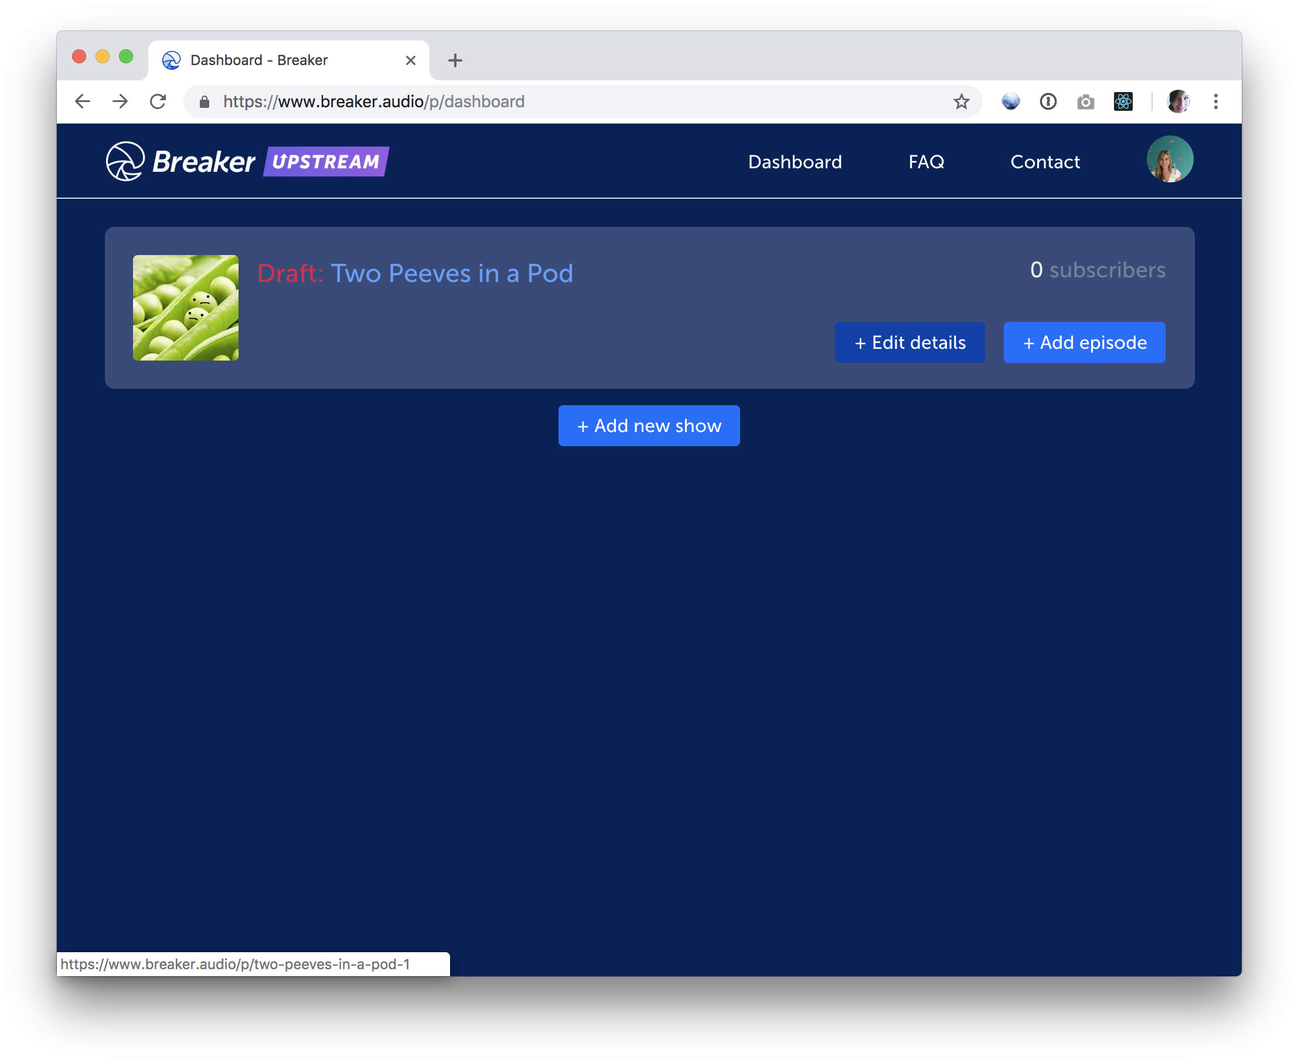Click the camera screenshot extension icon

pyautogui.click(x=1085, y=101)
